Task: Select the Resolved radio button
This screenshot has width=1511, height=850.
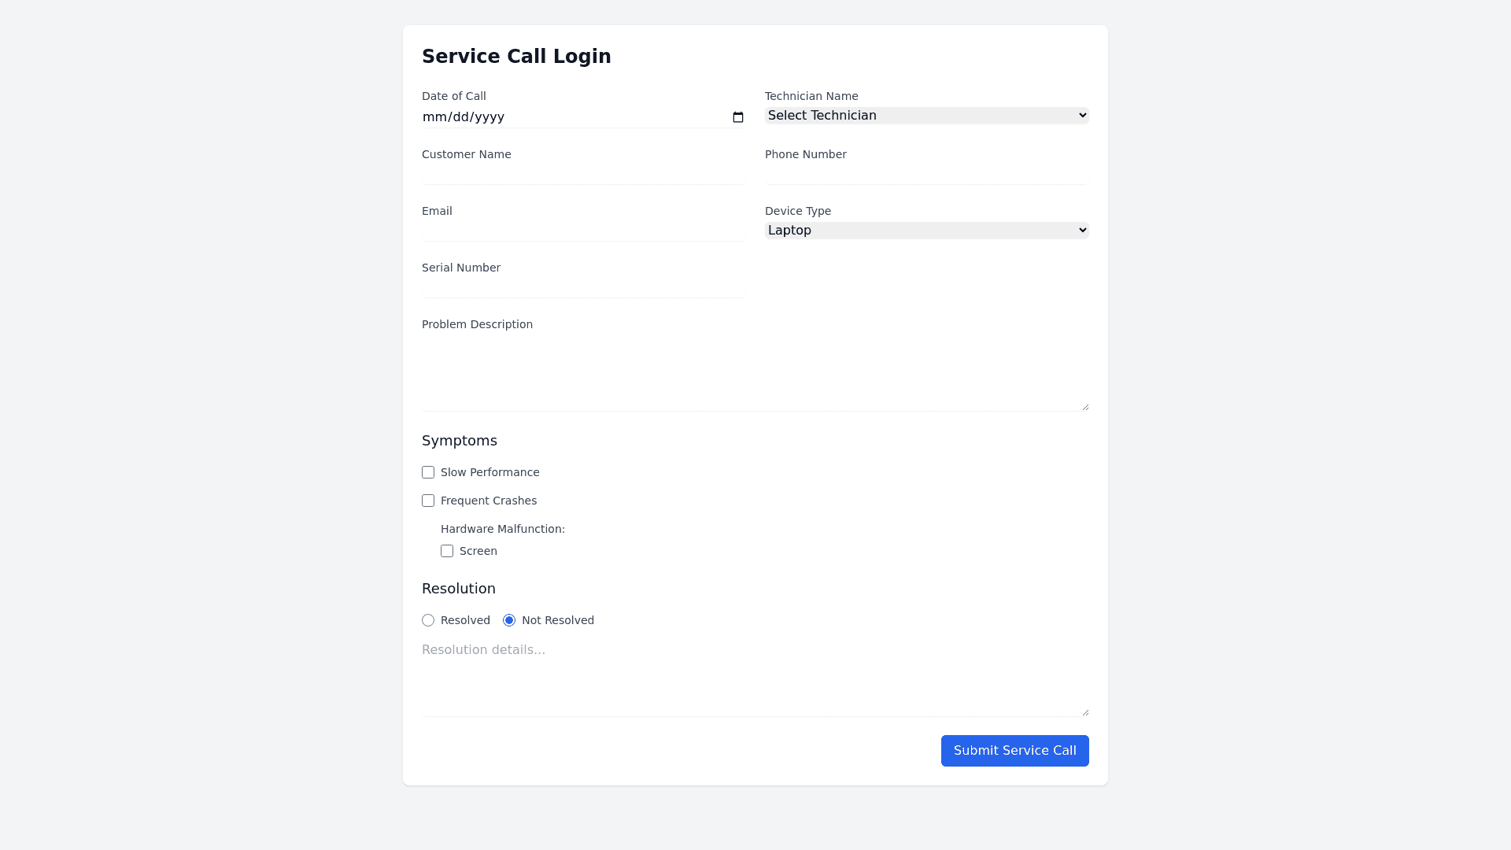Action: (x=428, y=620)
